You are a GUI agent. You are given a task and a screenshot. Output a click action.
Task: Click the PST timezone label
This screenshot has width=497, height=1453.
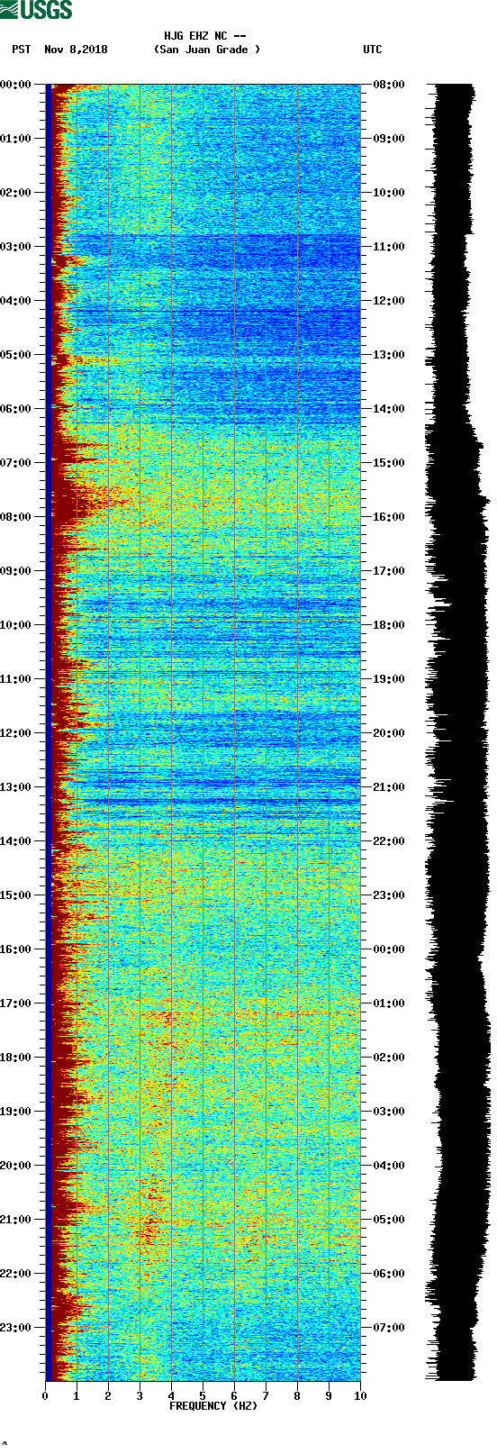click(22, 50)
